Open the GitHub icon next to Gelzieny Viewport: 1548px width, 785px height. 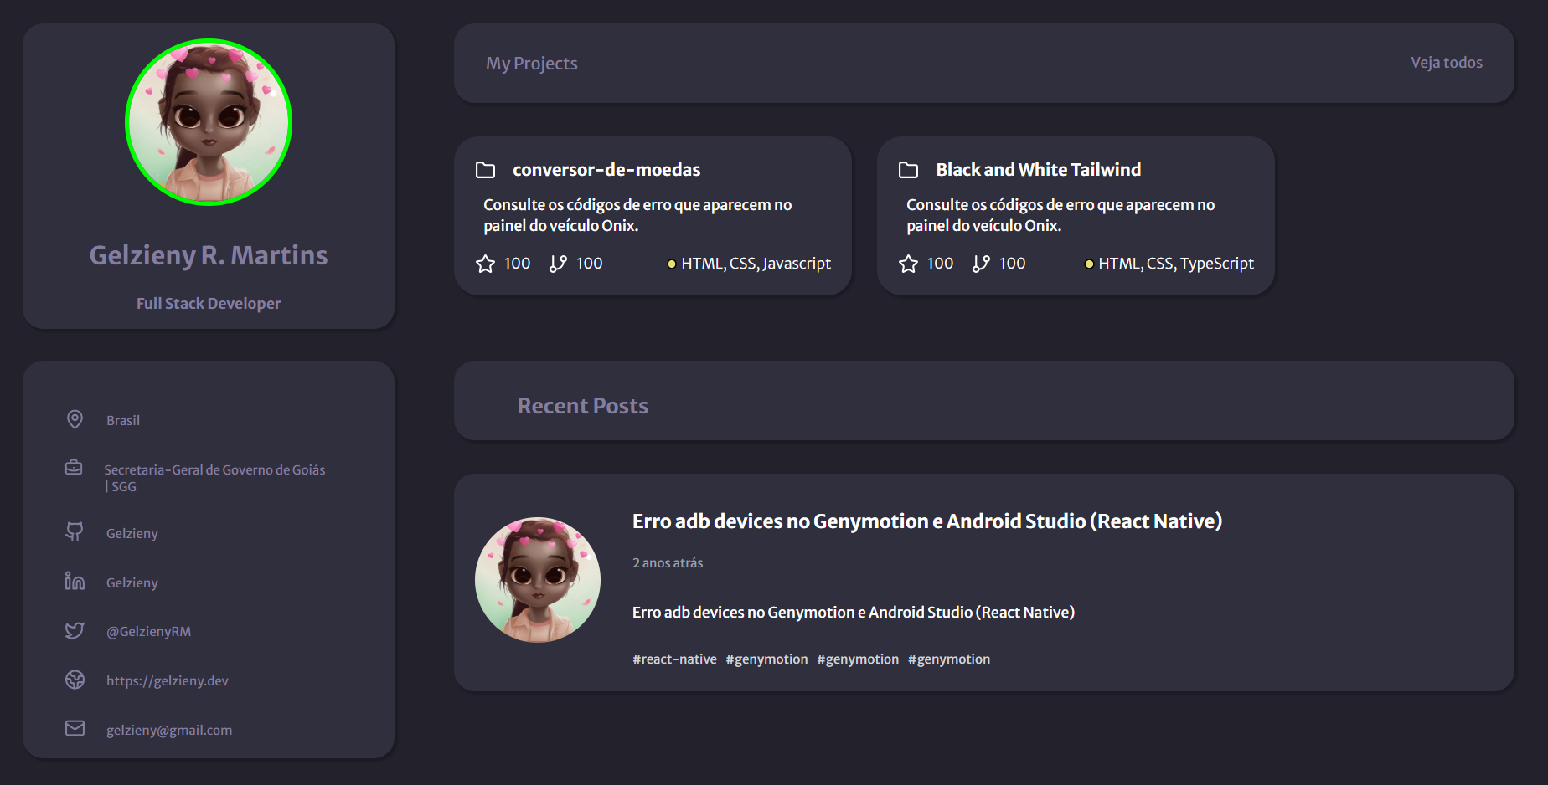pos(75,531)
